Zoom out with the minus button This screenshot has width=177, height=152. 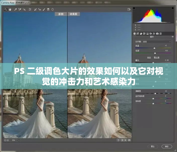click(5, 140)
